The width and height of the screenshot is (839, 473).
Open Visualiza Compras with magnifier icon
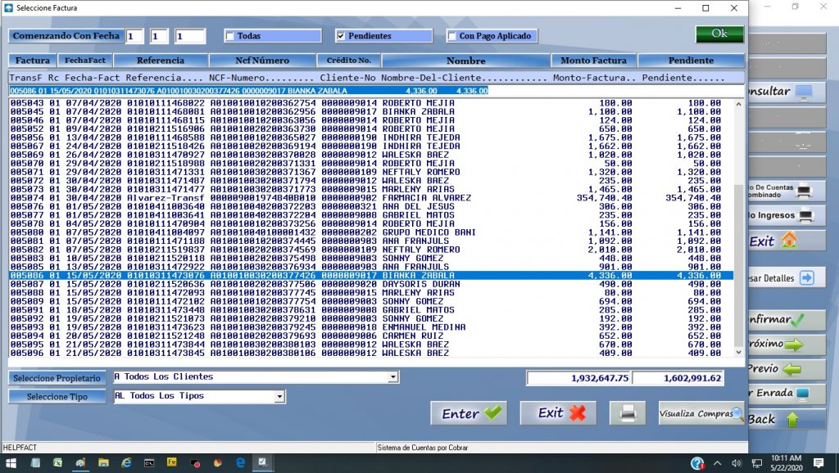(701, 413)
